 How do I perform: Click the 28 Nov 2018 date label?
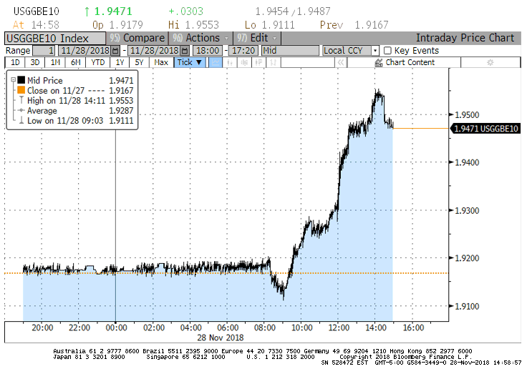pos(221,338)
